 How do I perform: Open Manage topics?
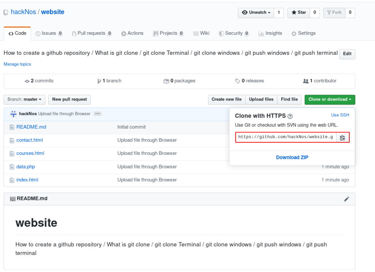tap(17, 64)
